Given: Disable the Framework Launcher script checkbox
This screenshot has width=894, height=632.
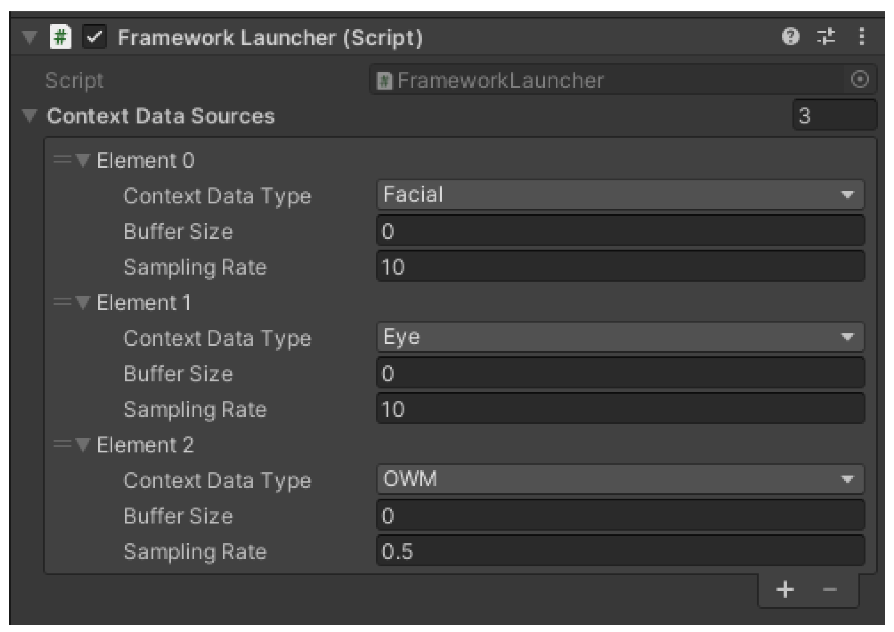Looking at the screenshot, I should coord(94,37).
